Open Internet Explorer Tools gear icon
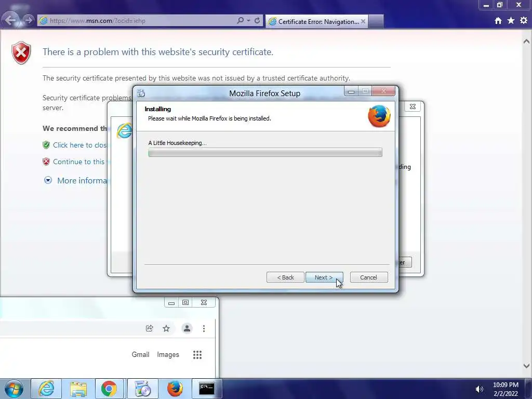 point(524,21)
